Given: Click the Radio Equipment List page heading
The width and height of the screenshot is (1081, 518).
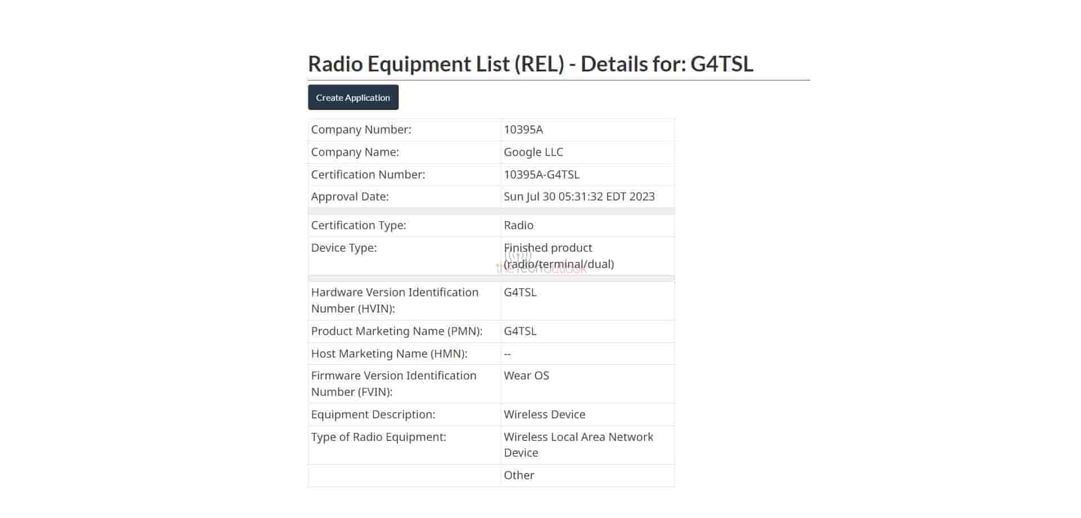Looking at the screenshot, I should tap(530, 64).
